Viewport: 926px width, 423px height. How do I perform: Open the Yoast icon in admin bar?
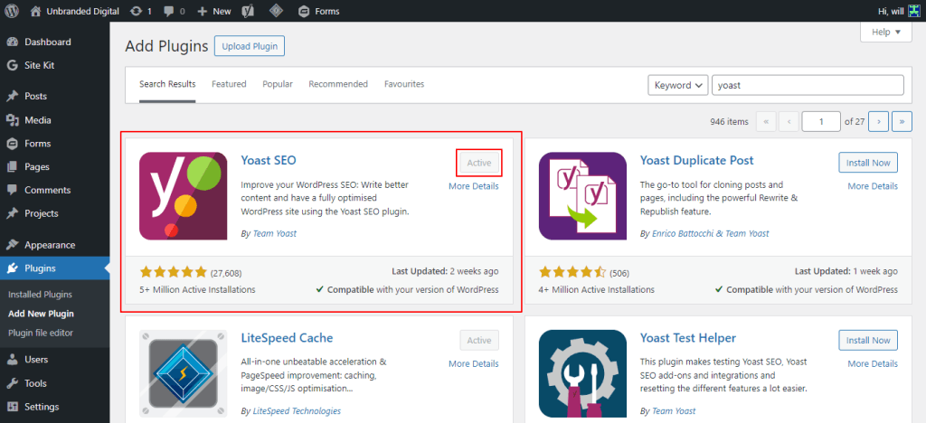click(x=248, y=11)
